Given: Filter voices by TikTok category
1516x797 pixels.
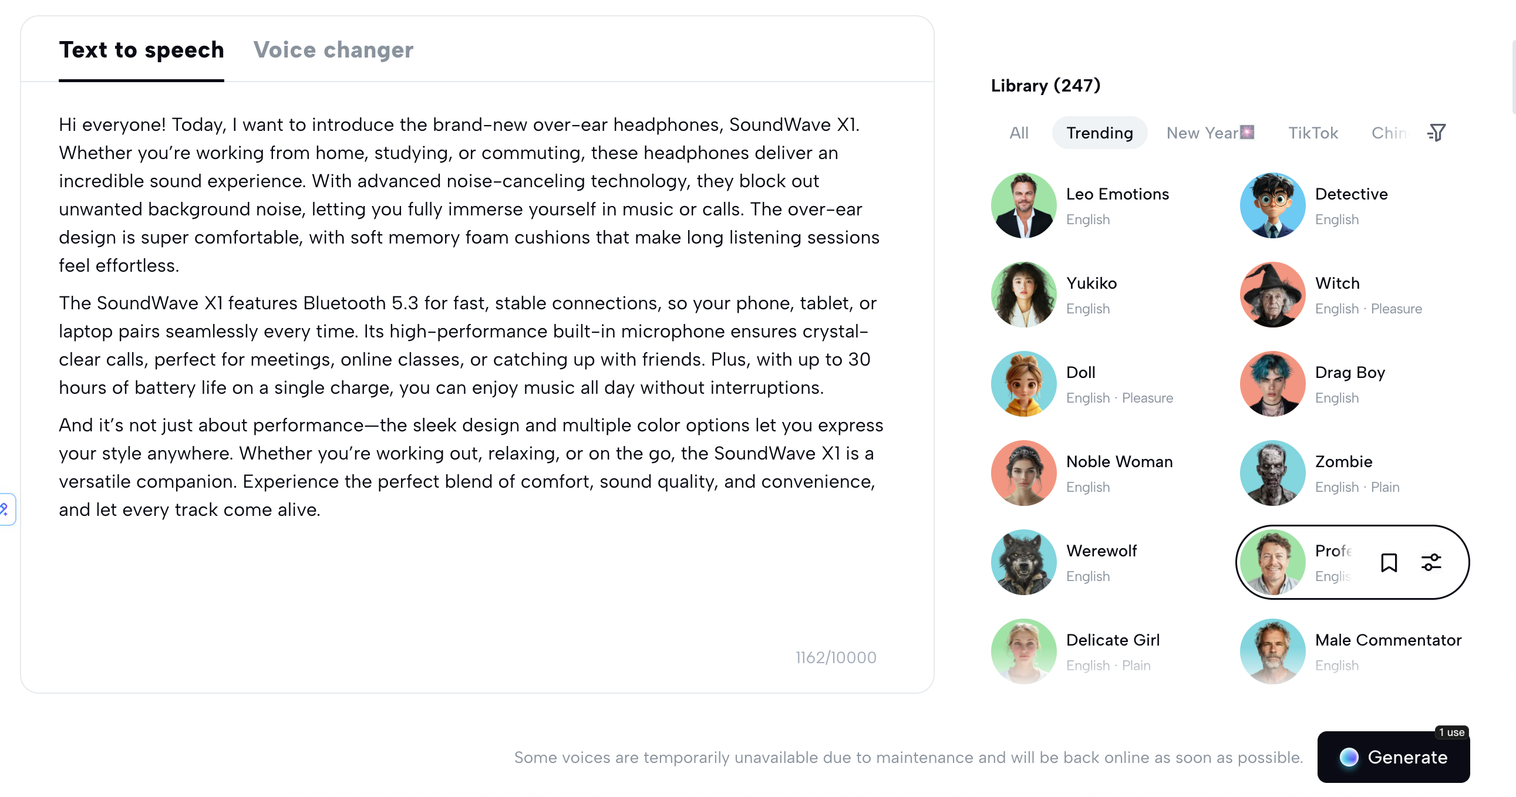Looking at the screenshot, I should point(1313,132).
